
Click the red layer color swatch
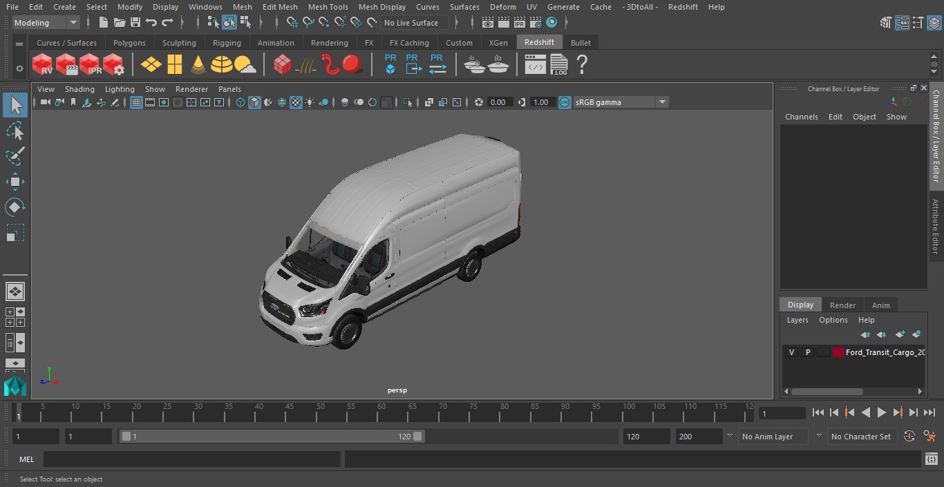pos(838,352)
